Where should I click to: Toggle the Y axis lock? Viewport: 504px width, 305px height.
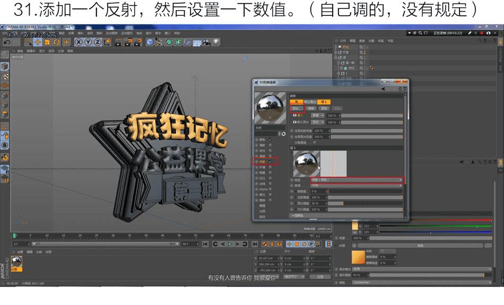click(x=88, y=42)
